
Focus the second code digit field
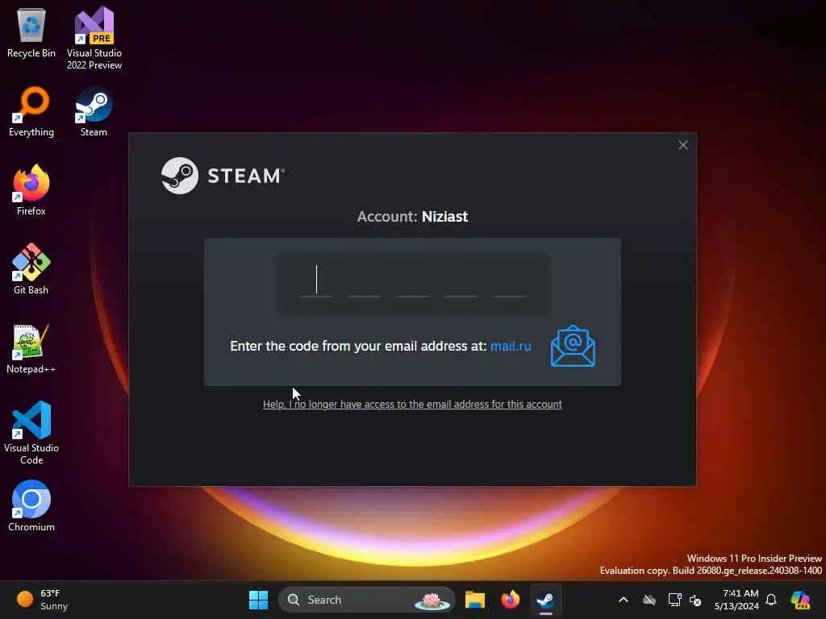(x=365, y=281)
